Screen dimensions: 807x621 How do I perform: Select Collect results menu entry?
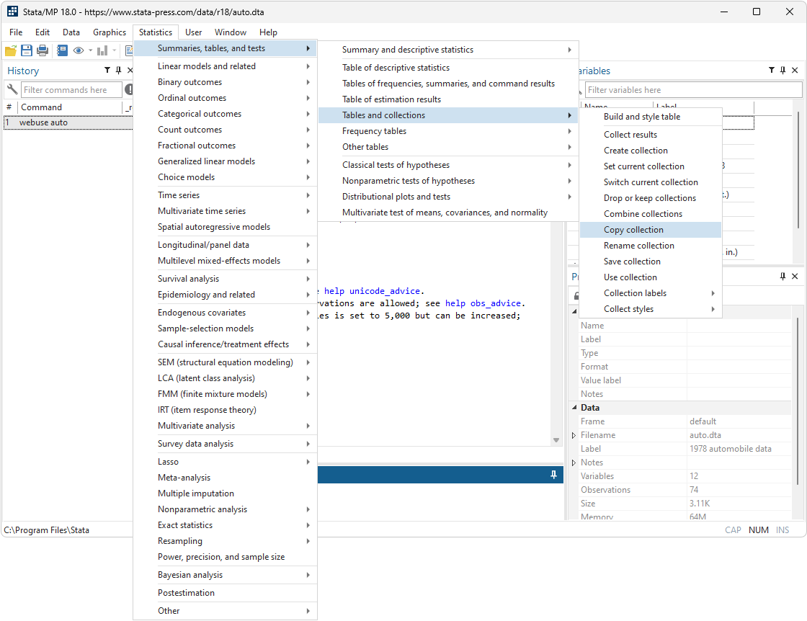(651, 135)
